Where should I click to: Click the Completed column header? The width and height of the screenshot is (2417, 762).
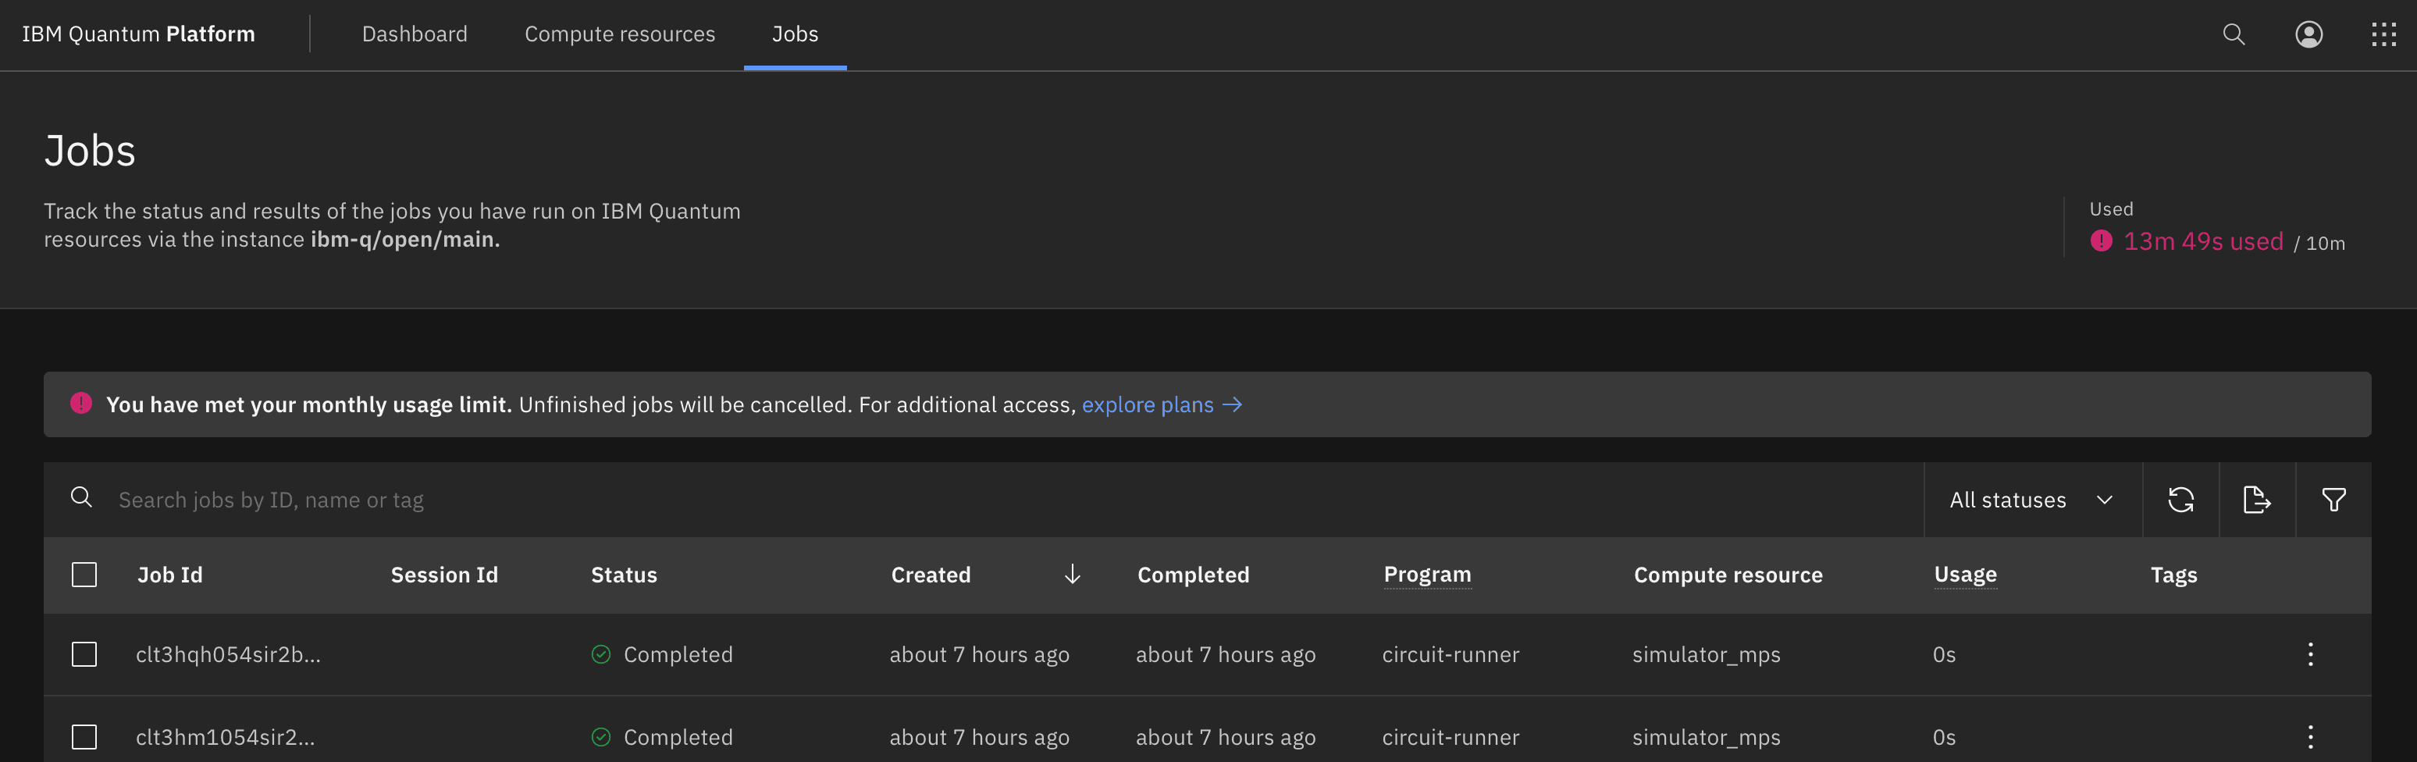(x=1194, y=575)
